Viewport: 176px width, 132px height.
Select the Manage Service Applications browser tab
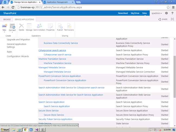25,2
